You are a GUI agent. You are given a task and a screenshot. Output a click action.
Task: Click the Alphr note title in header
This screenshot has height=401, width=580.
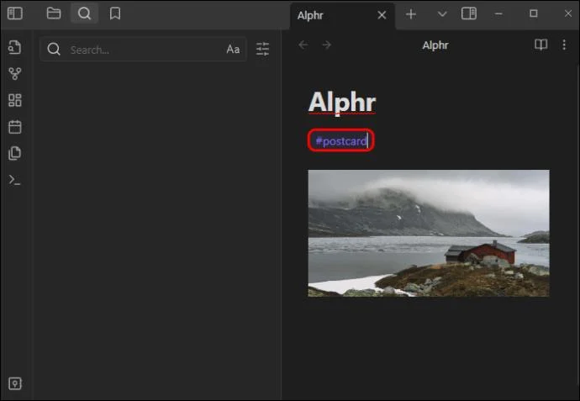(x=435, y=45)
